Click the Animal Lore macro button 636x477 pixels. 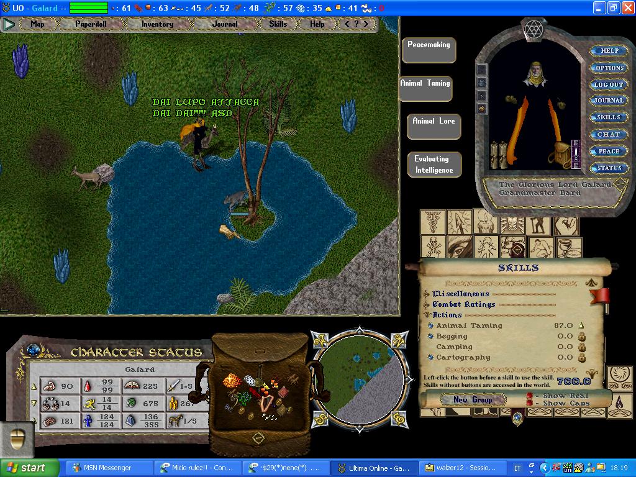coord(434,127)
